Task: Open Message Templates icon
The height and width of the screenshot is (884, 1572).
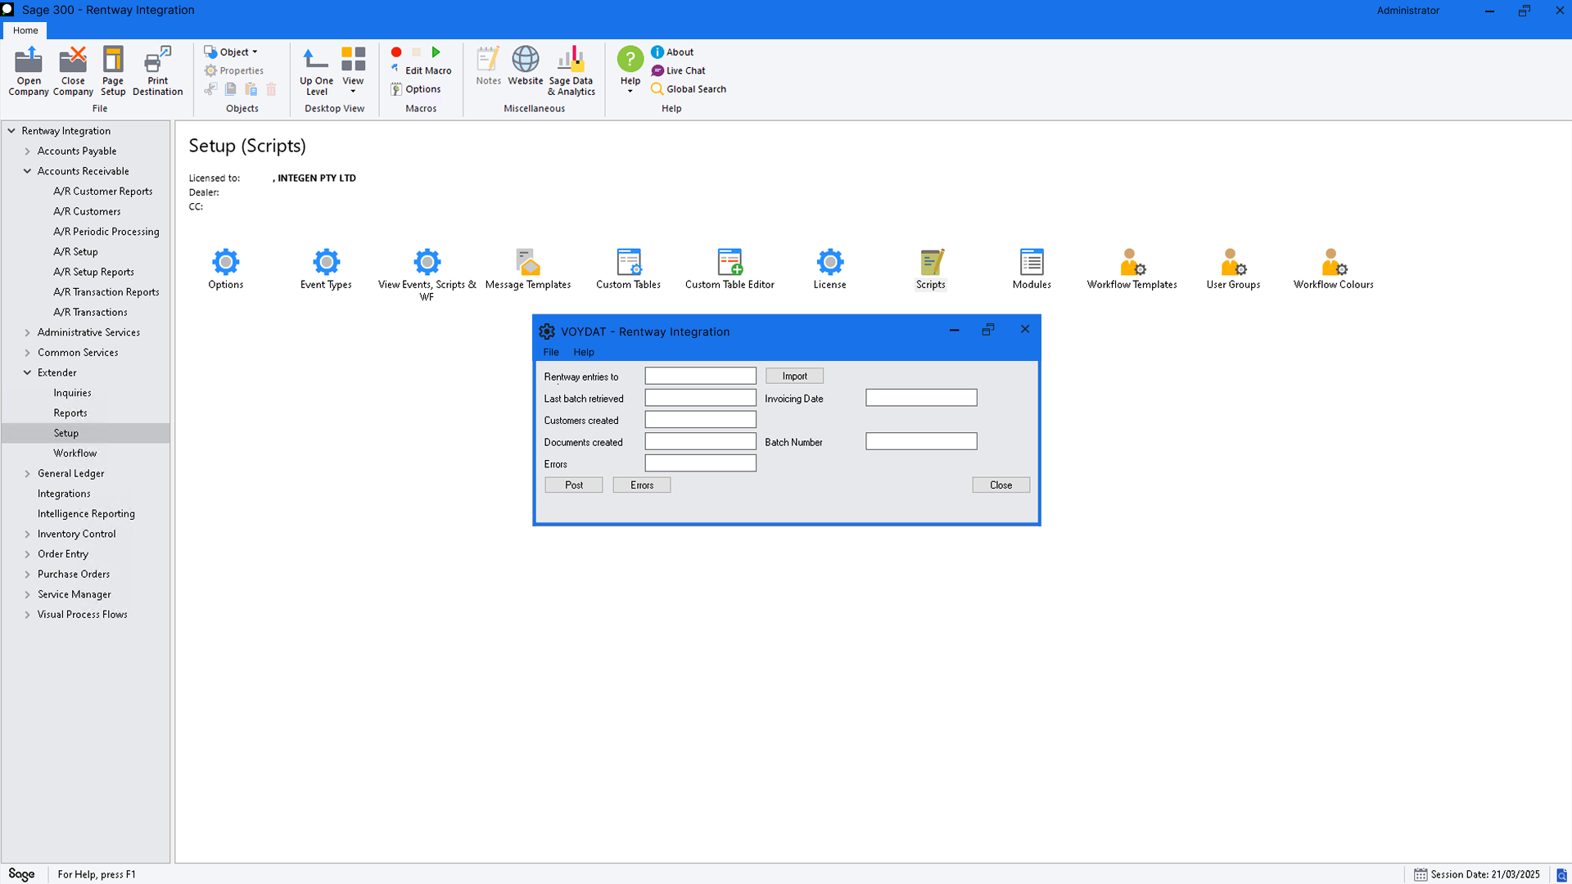Action: [528, 264]
